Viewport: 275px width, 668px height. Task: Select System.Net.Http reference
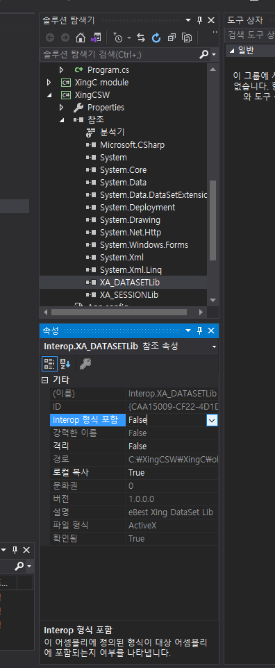(131, 232)
